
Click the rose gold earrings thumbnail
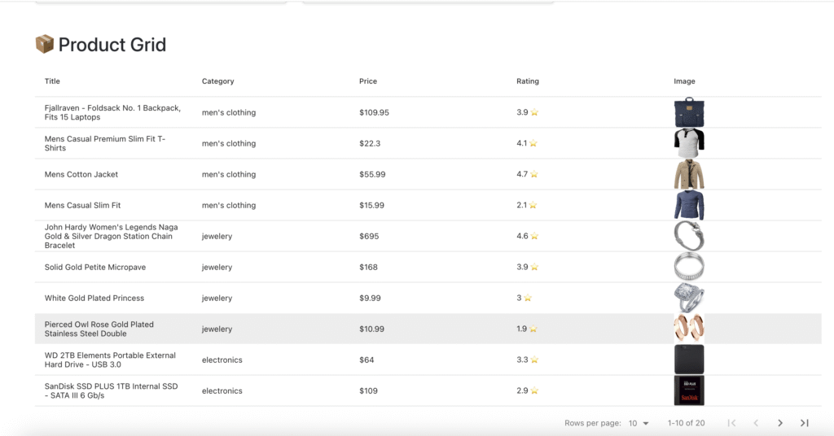(688, 329)
